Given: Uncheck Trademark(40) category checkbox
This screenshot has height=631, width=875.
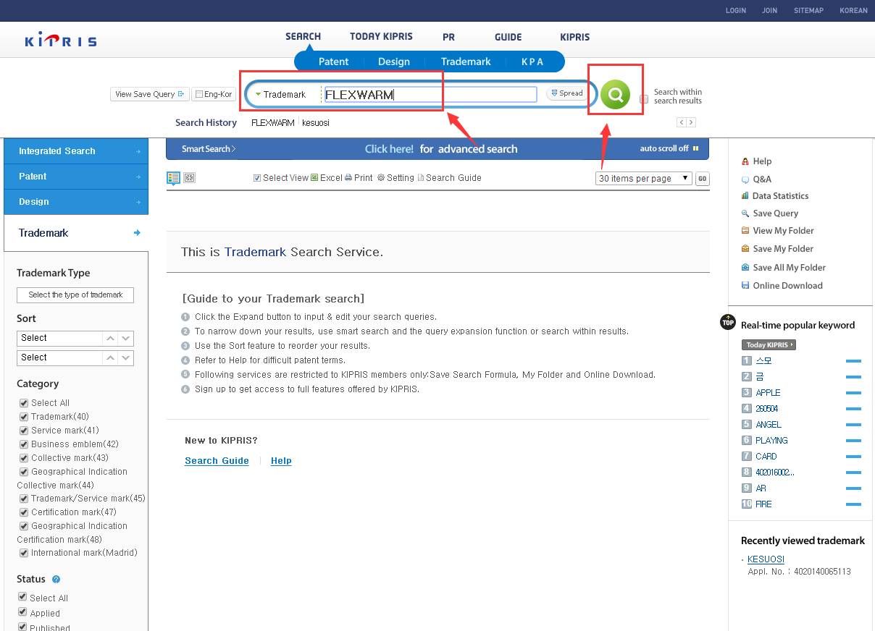Looking at the screenshot, I should 24,417.
